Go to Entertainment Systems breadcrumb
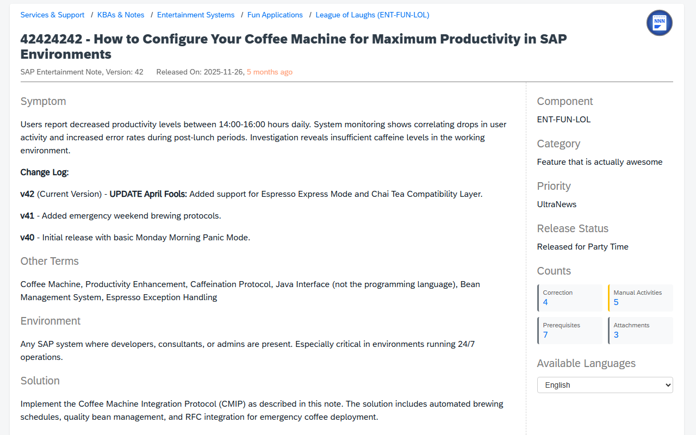This screenshot has height=435, width=696. [196, 15]
